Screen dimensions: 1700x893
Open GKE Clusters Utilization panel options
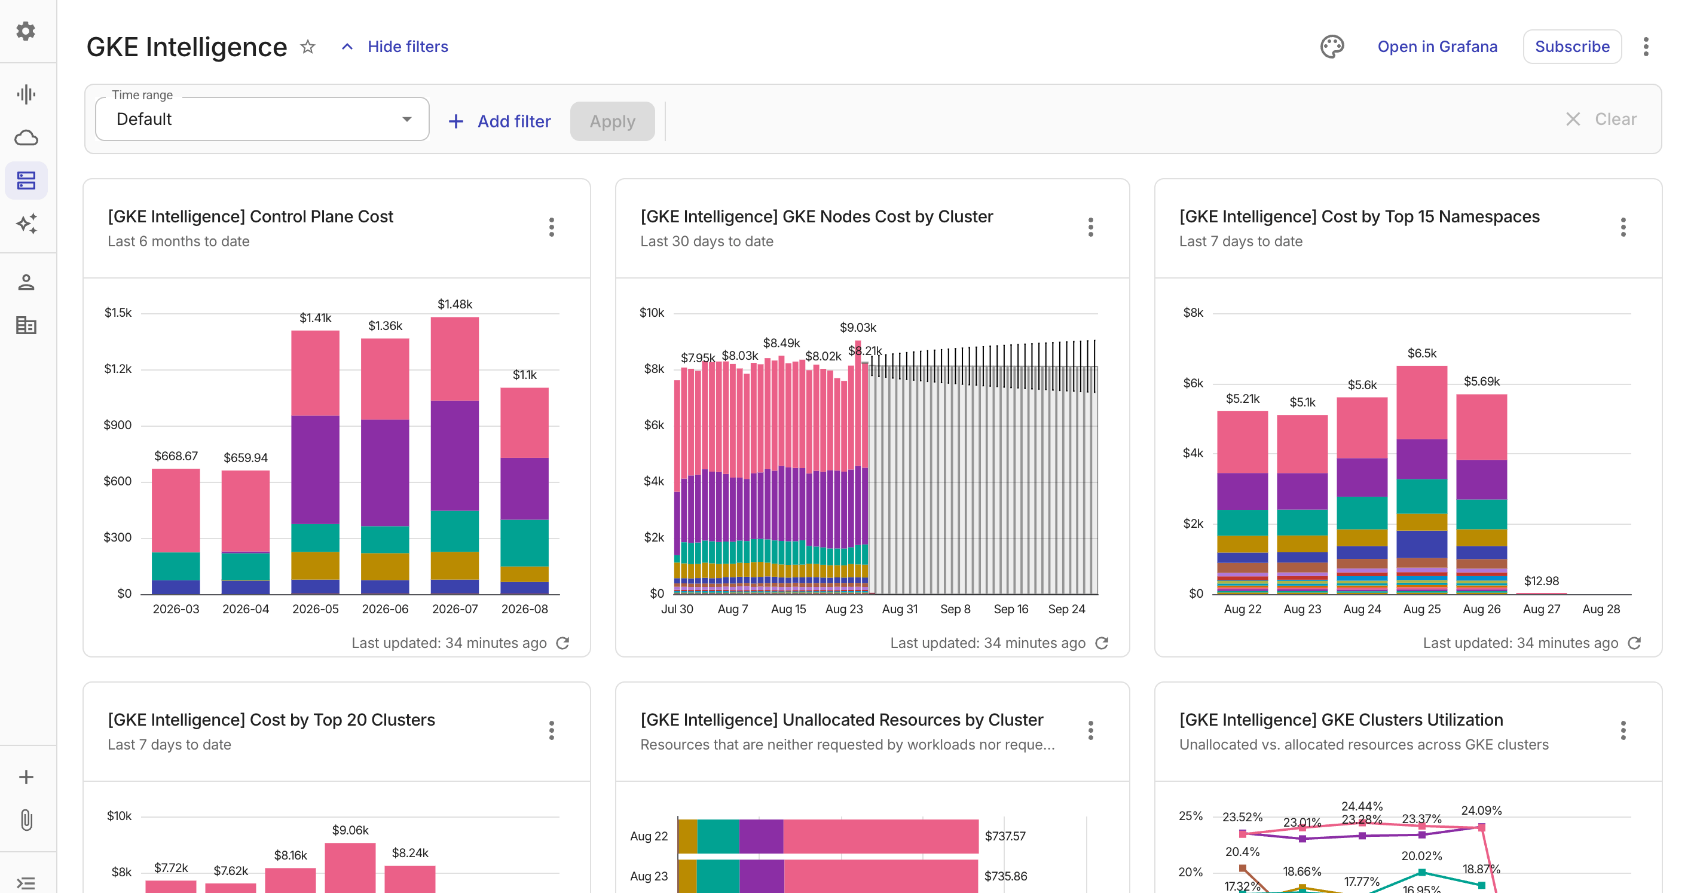(1623, 730)
